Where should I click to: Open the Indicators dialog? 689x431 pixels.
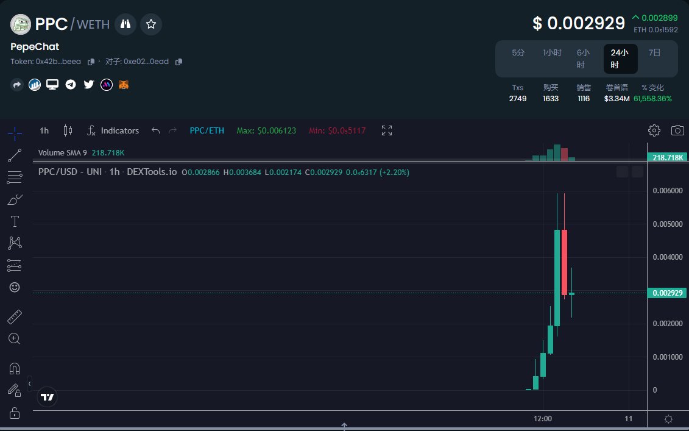[113, 130]
